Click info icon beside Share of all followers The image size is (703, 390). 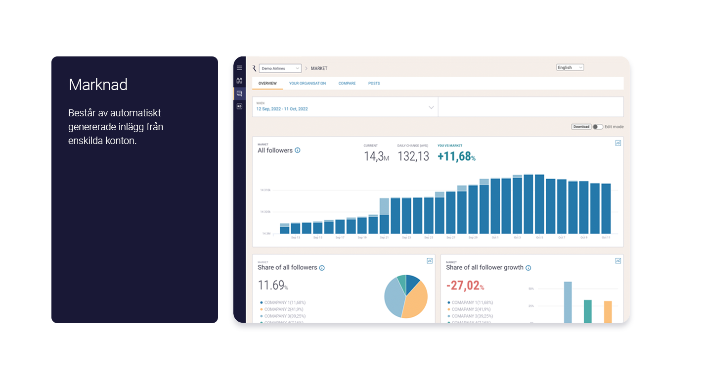coord(322,268)
